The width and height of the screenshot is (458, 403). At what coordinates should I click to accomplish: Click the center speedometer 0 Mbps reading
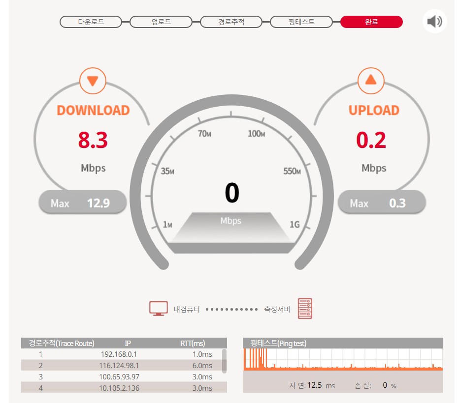(231, 194)
